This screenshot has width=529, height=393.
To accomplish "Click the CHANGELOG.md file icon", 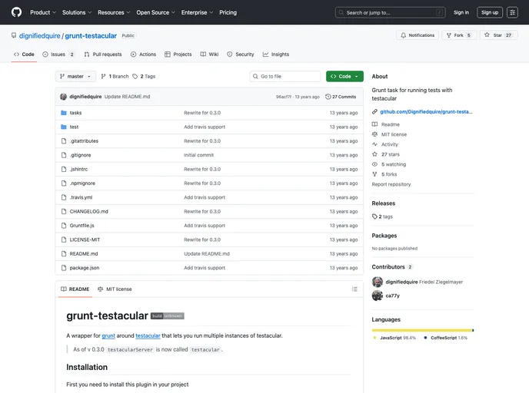I will tap(64, 212).
